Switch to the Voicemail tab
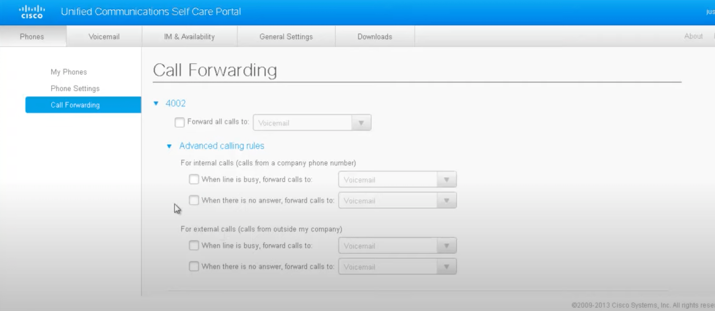The image size is (715, 311). coord(104,36)
